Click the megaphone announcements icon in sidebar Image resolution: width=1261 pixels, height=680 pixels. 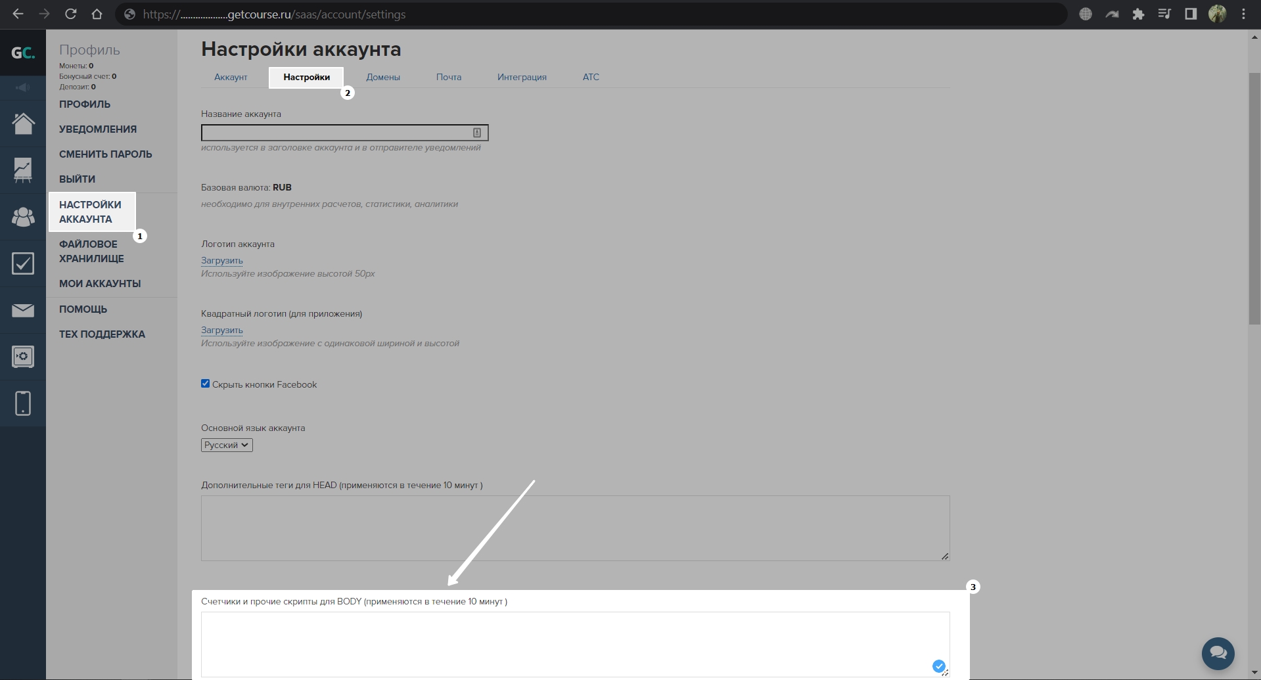tap(23, 87)
